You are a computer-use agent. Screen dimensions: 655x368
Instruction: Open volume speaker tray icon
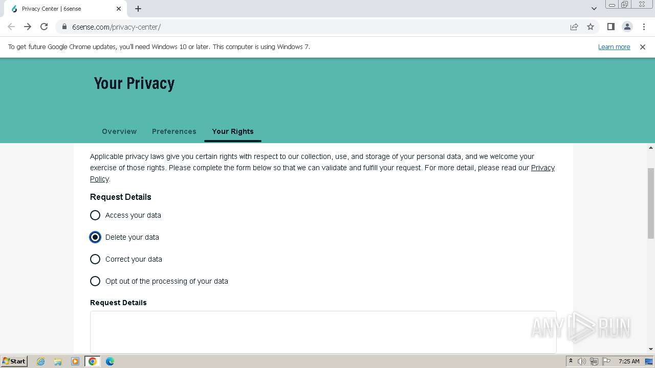point(582,361)
